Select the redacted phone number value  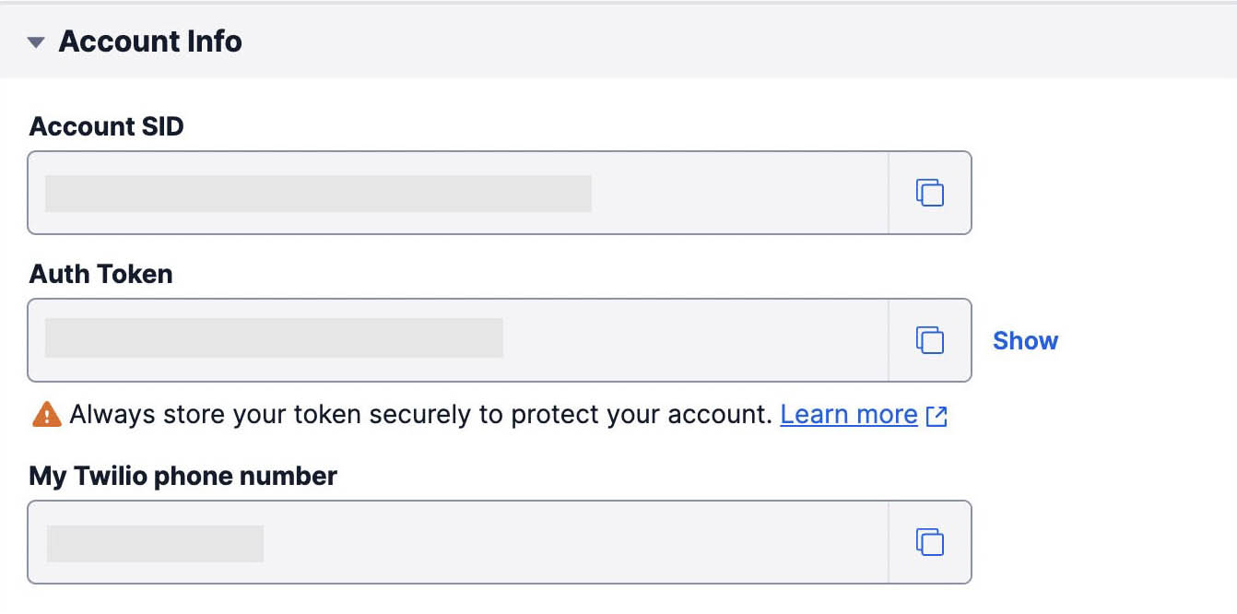pyautogui.click(x=155, y=543)
